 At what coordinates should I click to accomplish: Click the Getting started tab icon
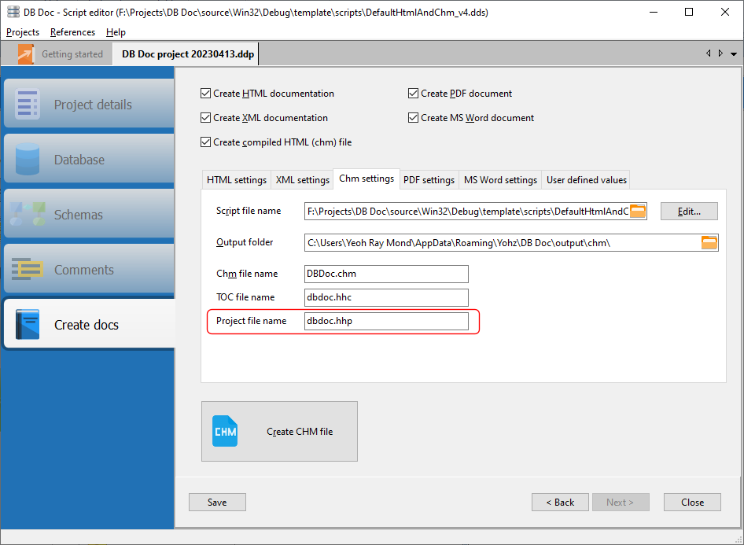pyautogui.click(x=27, y=54)
